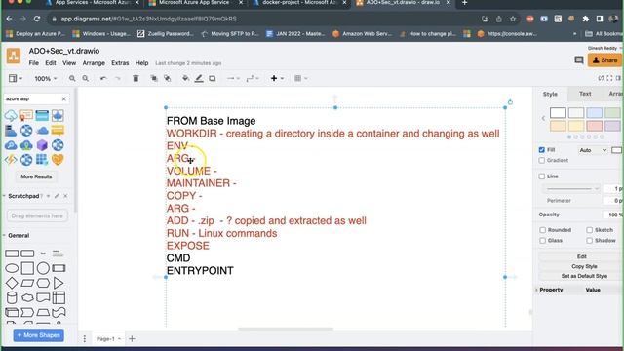Open the table grid dropdown
Viewport: 624px width, 351px height.
tap(301, 78)
